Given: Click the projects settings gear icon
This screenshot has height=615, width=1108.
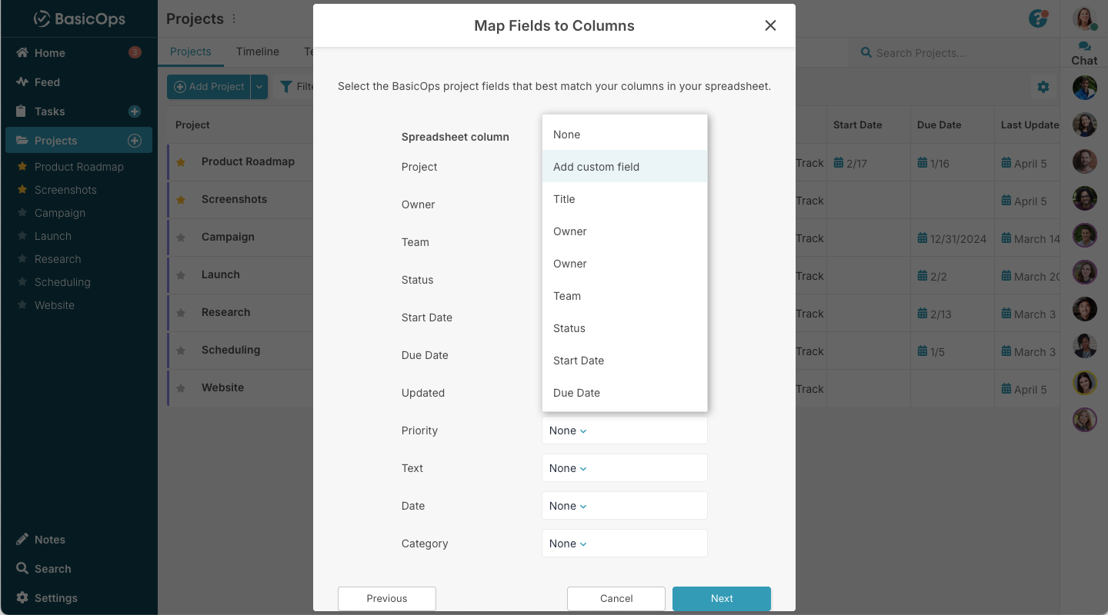Looking at the screenshot, I should (1043, 87).
